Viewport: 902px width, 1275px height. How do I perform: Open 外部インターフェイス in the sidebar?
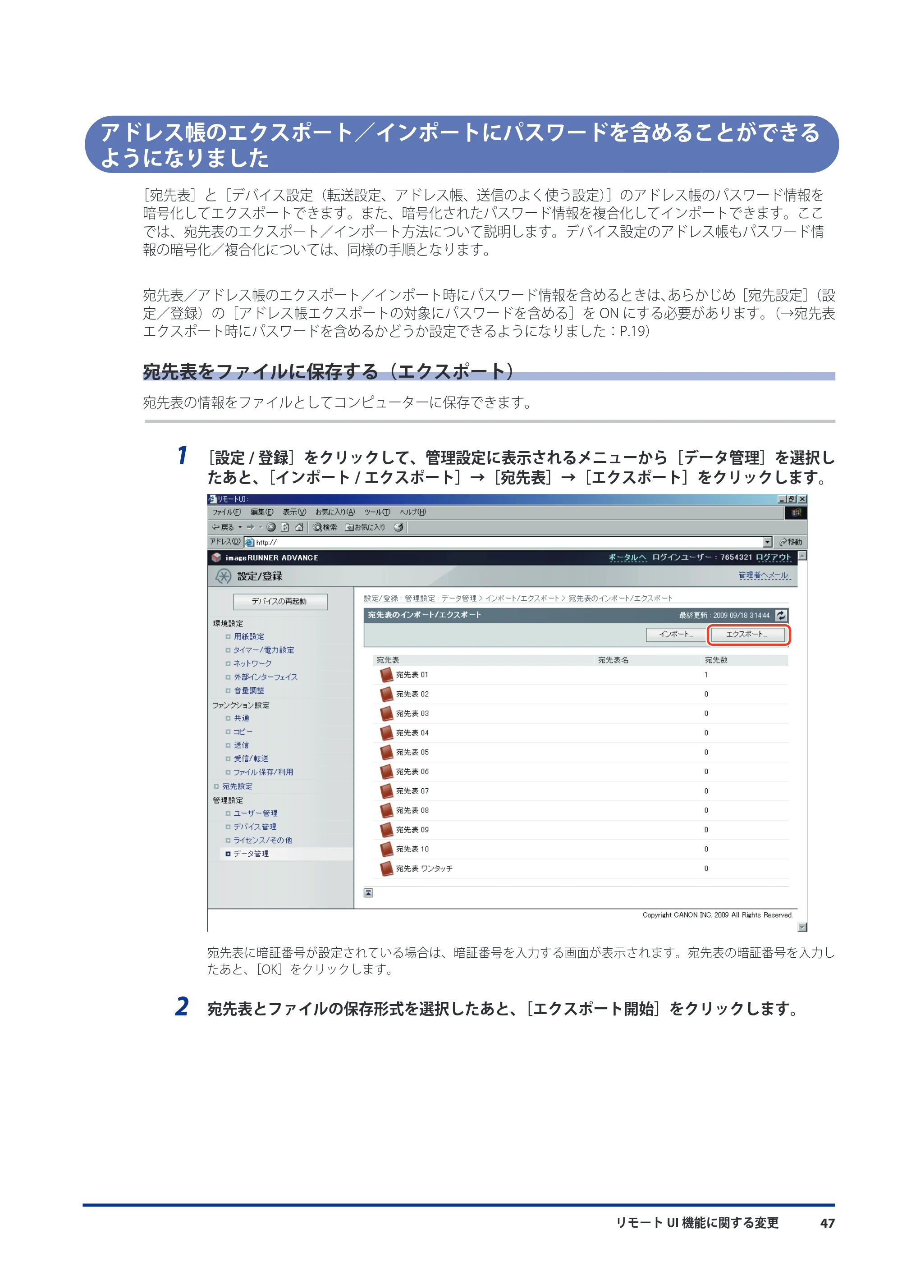[x=266, y=677]
